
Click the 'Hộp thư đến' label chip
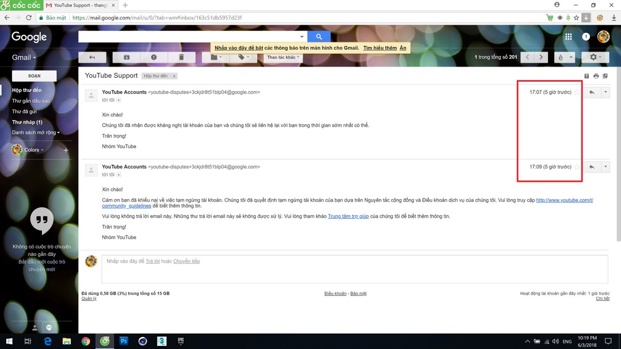coord(156,76)
